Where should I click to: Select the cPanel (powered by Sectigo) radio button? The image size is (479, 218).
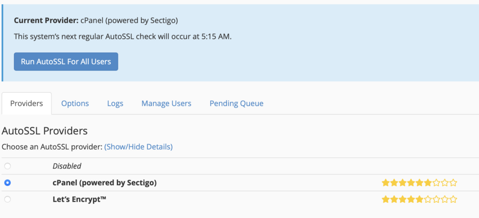tap(7, 183)
